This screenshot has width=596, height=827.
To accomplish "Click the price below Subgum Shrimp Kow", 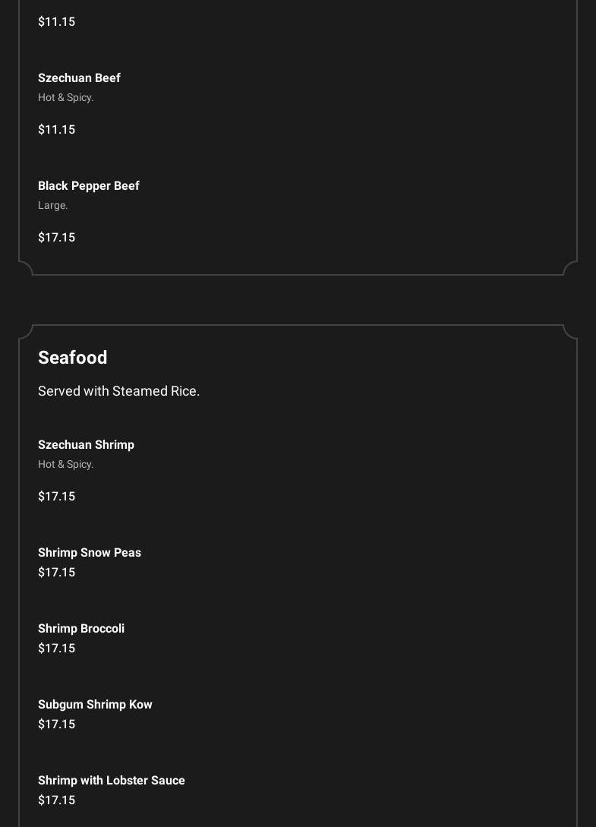I will 56,724.
